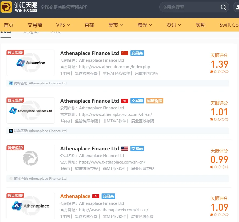This screenshot has width=239, height=222.
Task: Click Athenaplace logo thumbnail of first listing
Action: pyautogui.click(x=31, y=63)
